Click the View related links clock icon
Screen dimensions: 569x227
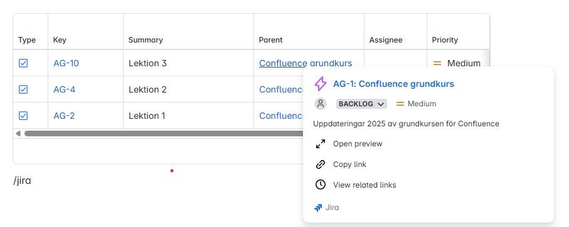click(321, 184)
